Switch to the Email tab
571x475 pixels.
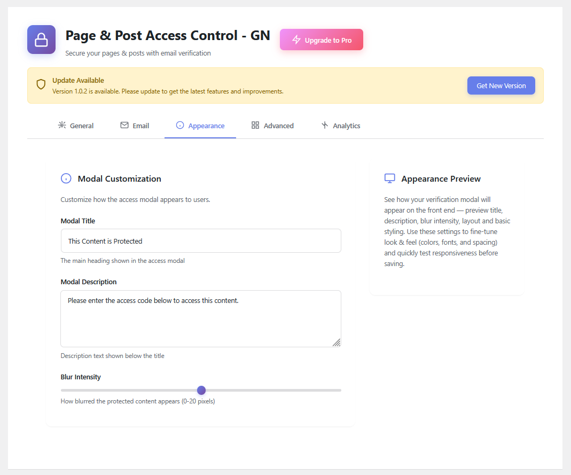[x=135, y=125]
